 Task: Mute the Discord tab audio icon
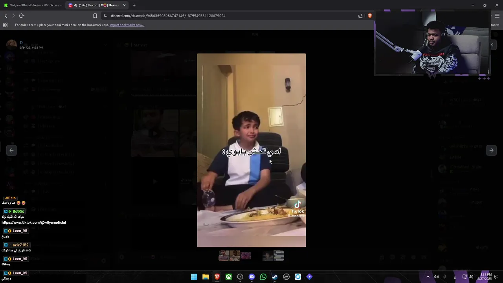point(75,5)
